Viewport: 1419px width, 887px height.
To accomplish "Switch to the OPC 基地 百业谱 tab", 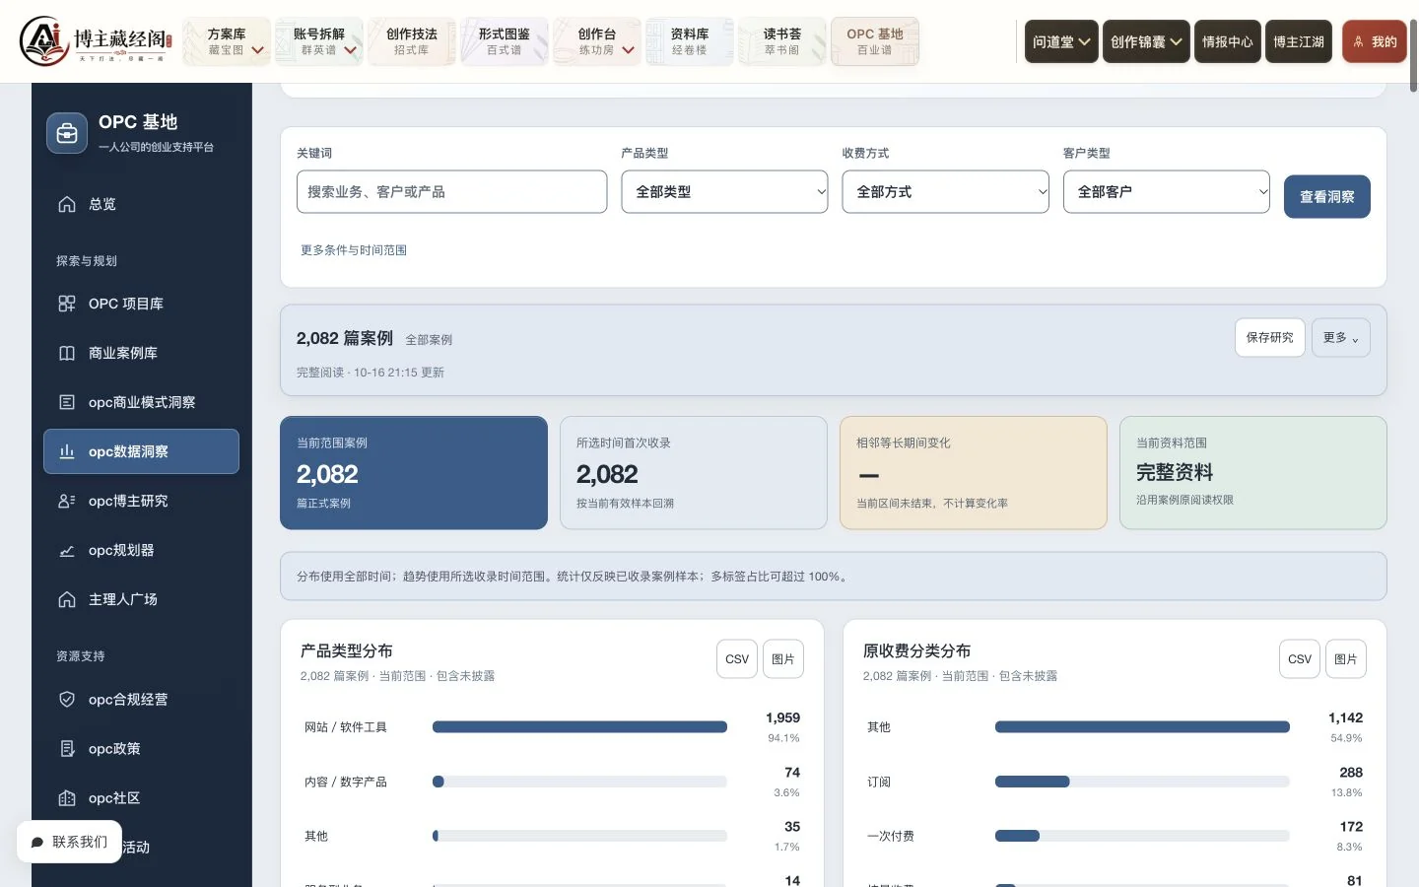I will [x=875, y=41].
